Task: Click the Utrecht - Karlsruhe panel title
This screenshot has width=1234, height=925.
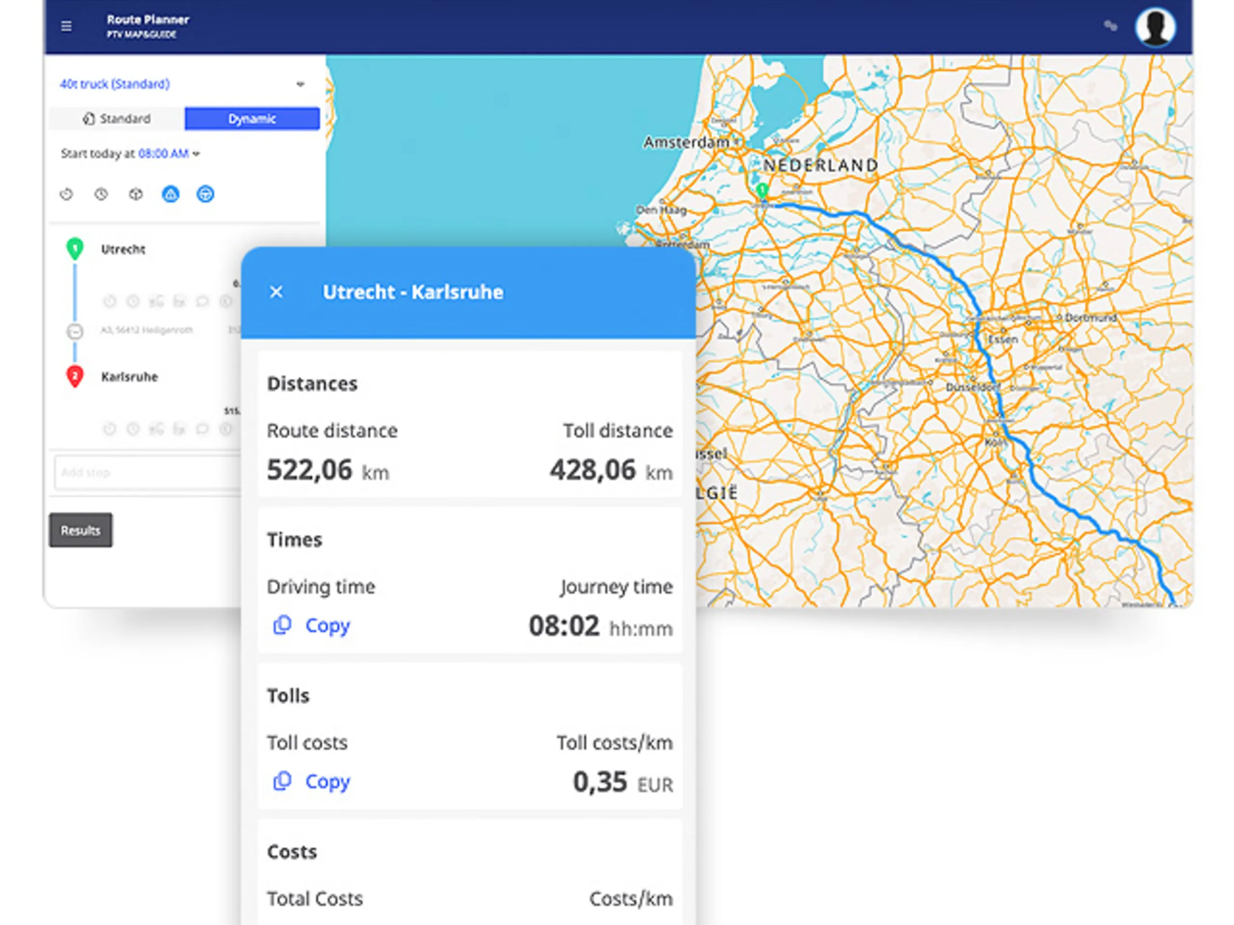Action: tap(413, 292)
